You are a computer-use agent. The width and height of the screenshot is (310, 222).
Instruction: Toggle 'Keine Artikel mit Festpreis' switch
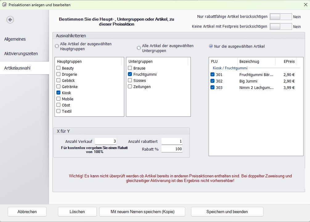point(280,26)
